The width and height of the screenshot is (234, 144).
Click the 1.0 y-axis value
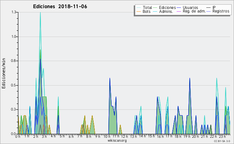(14, 37)
